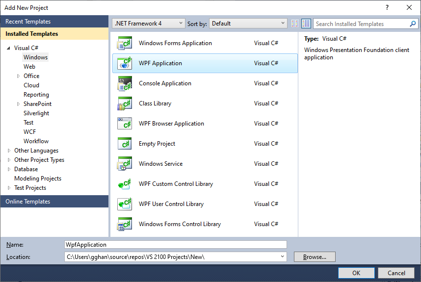Click the OK button
This screenshot has width=421, height=282.
pyautogui.click(x=356, y=273)
